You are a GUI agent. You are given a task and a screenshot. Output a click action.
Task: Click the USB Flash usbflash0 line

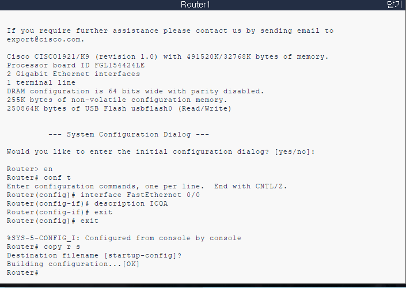click(x=119, y=108)
